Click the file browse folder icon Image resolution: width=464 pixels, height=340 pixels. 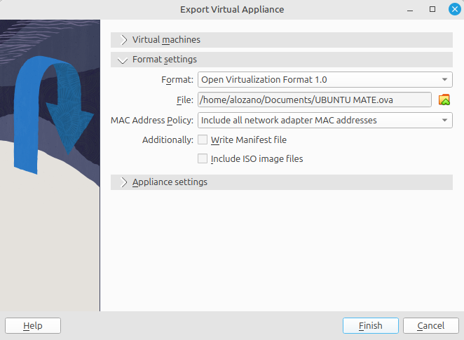point(444,100)
